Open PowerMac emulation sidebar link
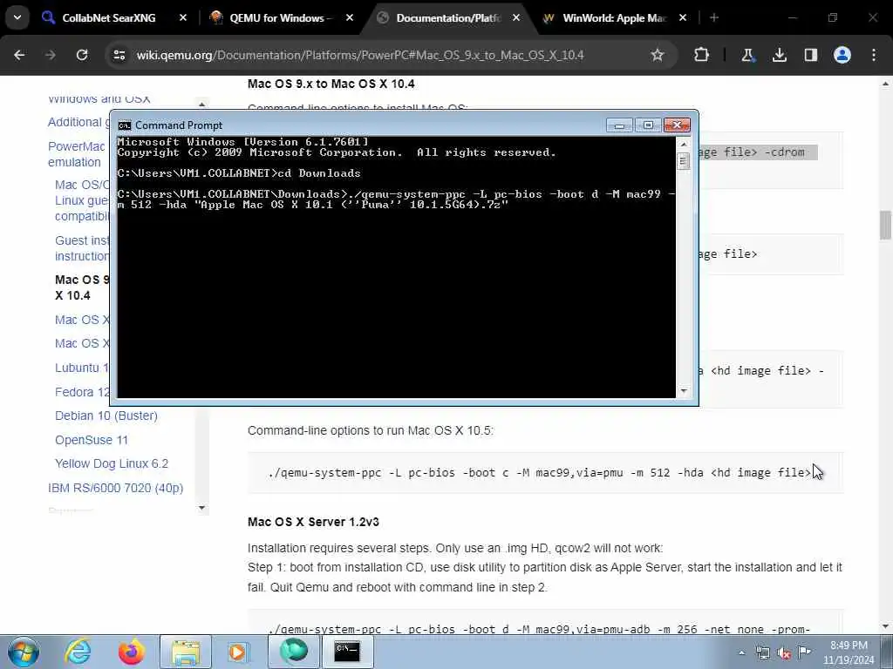 [77, 154]
